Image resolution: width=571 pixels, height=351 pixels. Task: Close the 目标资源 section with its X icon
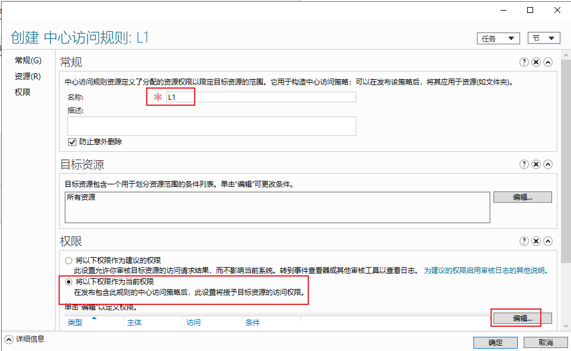[x=535, y=164]
